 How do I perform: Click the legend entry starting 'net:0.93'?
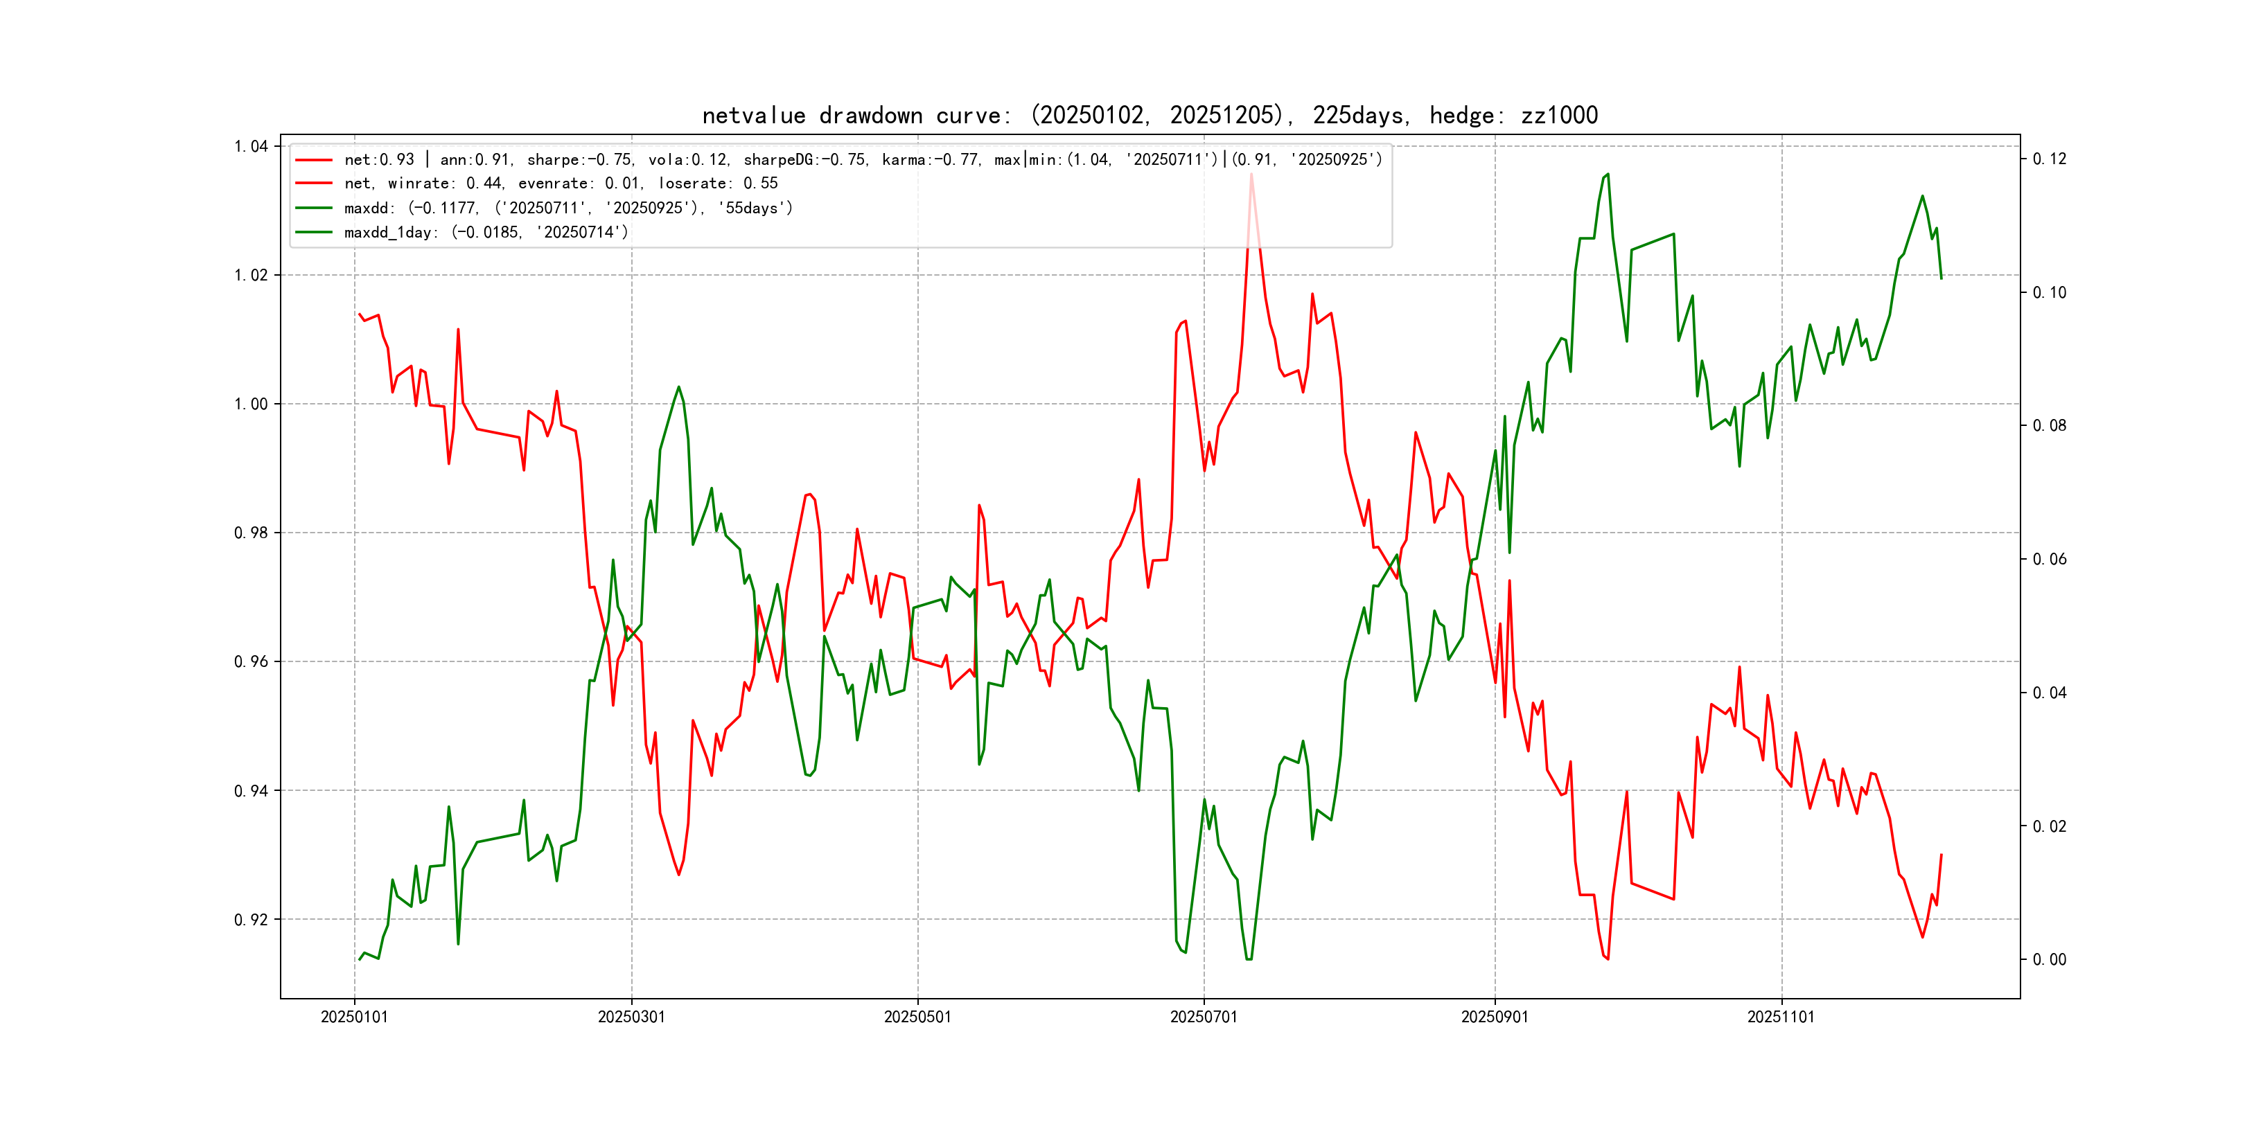[863, 159]
